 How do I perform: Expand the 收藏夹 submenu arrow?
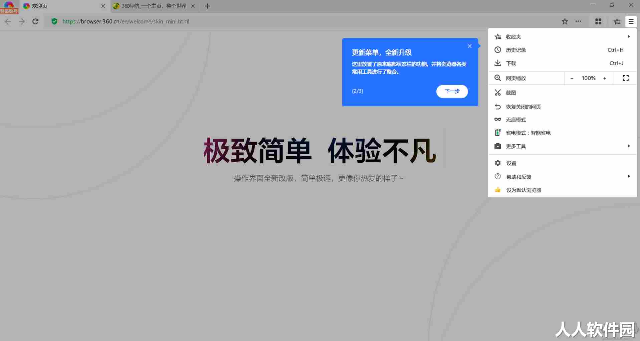click(629, 36)
